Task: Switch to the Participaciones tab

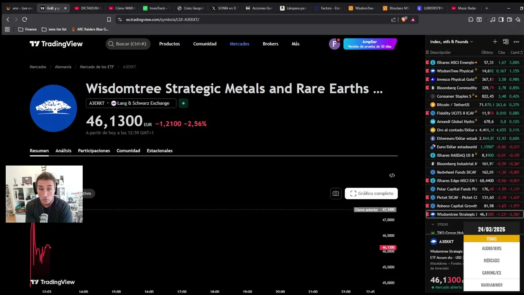Action: click(x=94, y=151)
